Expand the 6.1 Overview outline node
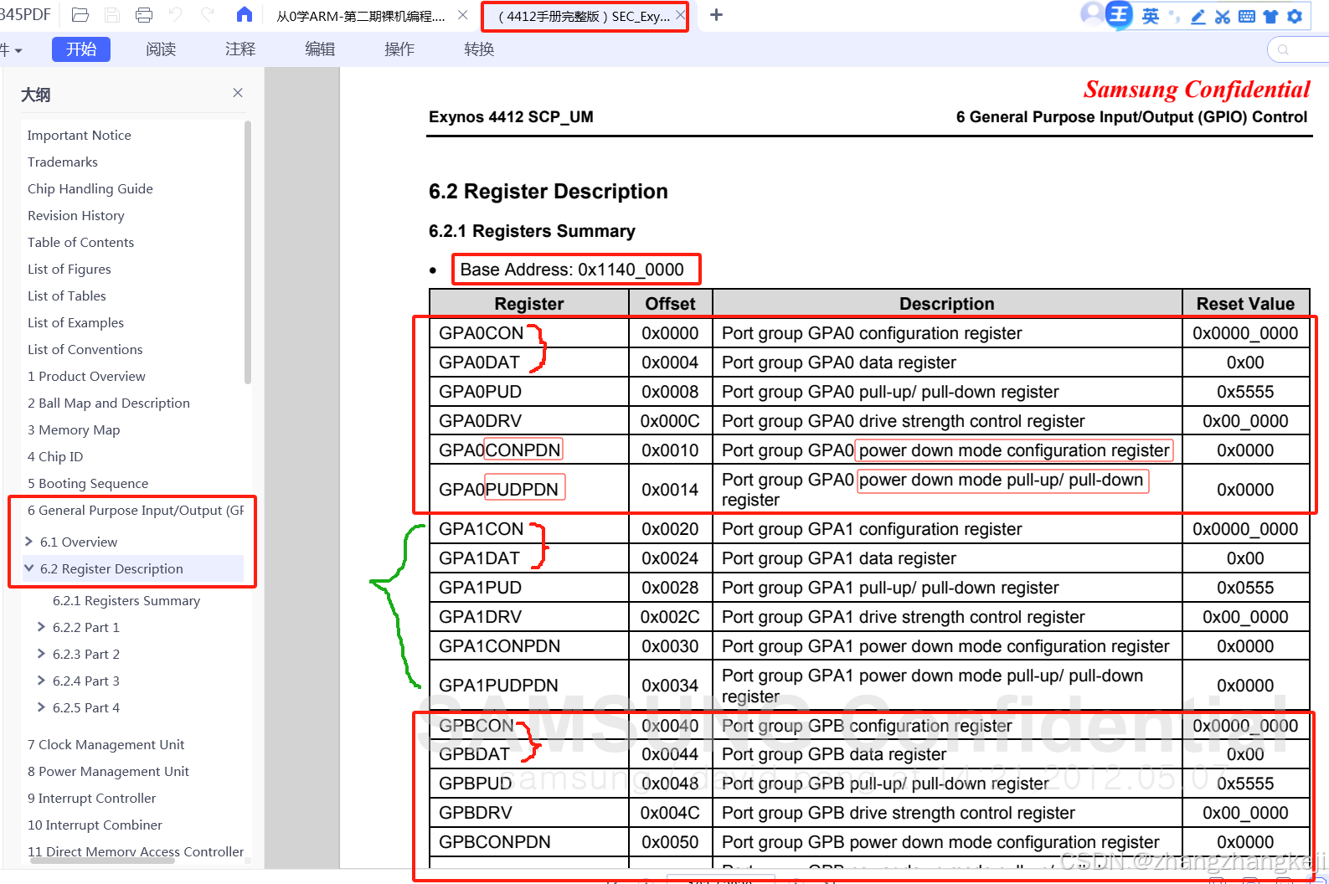 click(x=29, y=541)
